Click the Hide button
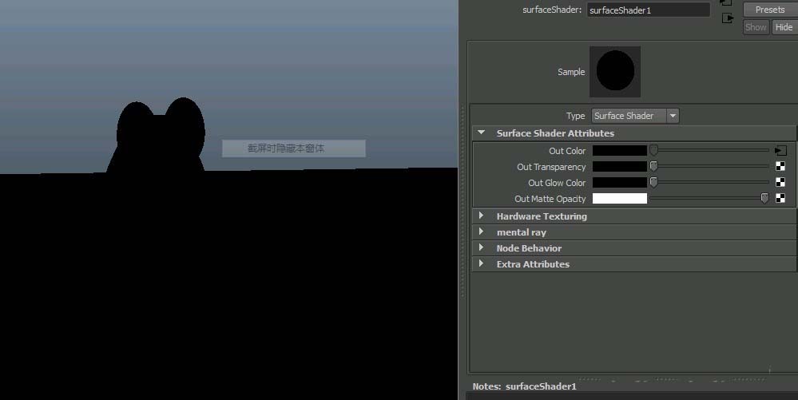The height and width of the screenshot is (400, 798). [x=784, y=27]
